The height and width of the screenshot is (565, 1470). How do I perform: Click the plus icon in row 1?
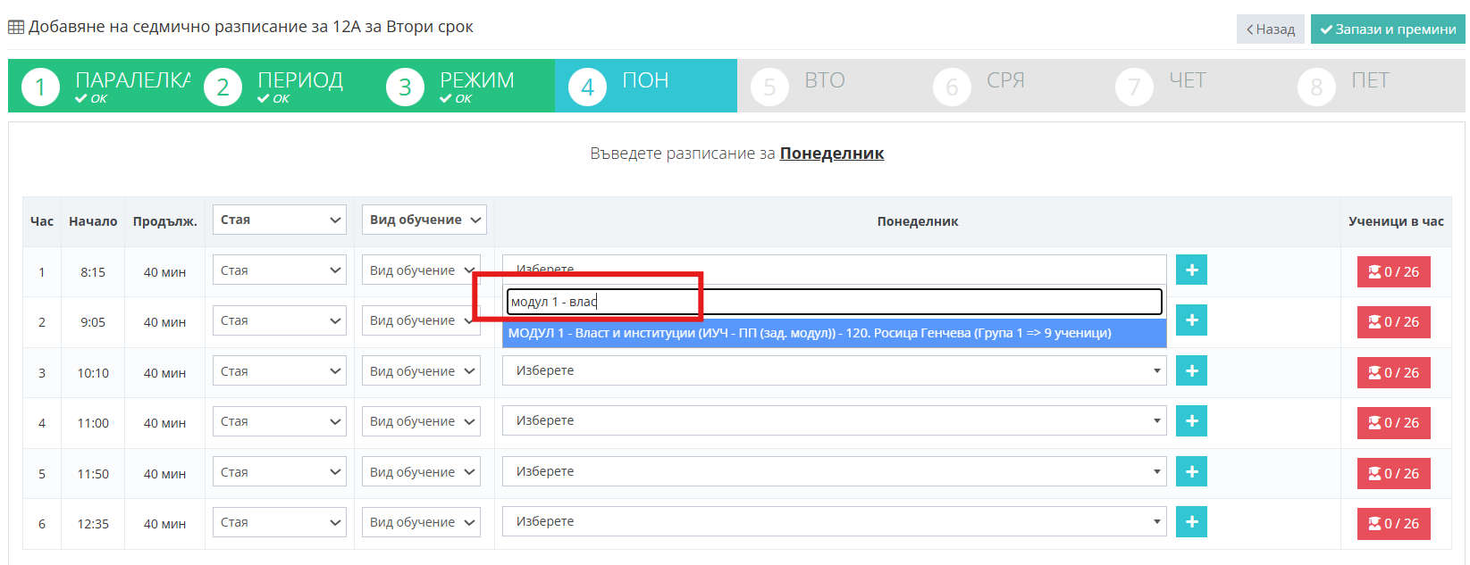[1191, 270]
